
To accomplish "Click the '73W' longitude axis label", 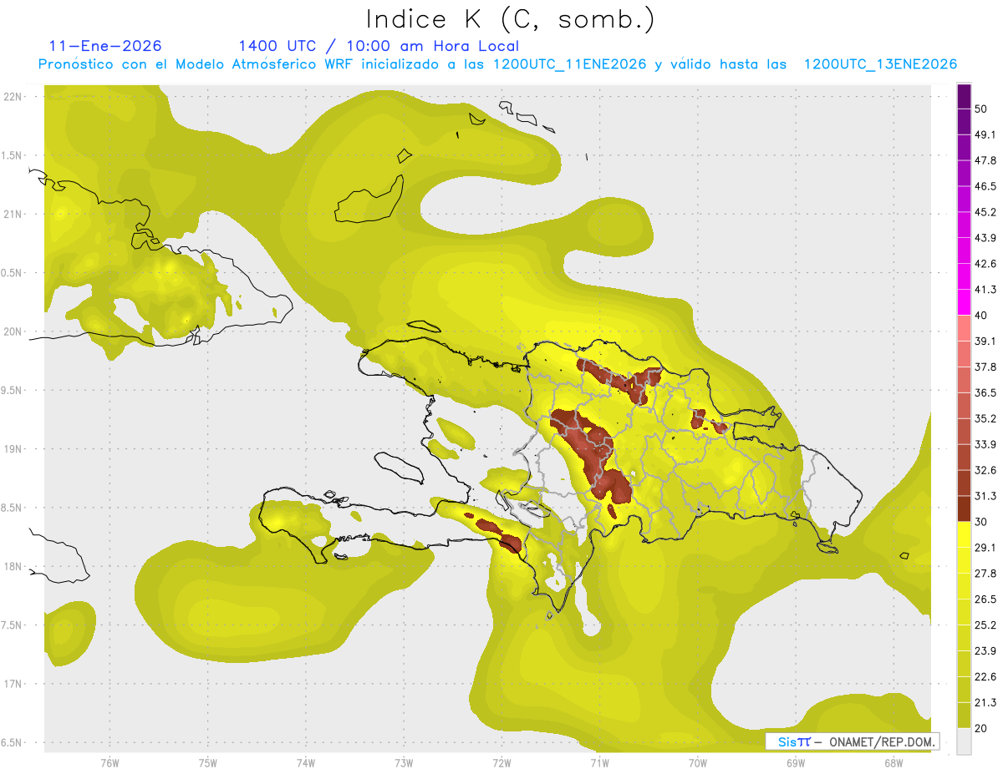I will 404,763.
